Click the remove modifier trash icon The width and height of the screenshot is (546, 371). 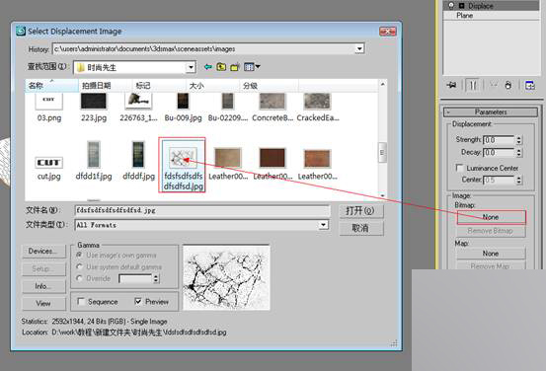(508, 85)
